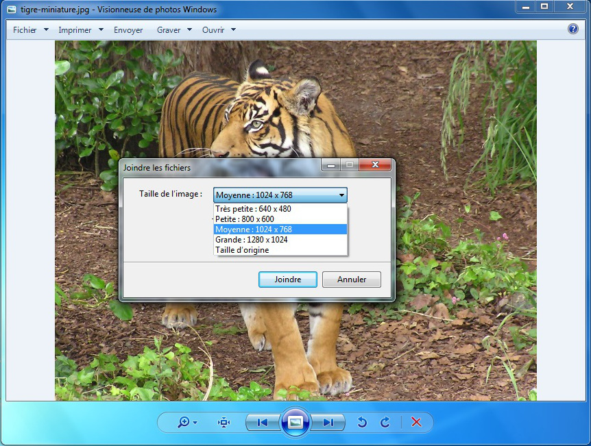The image size is (591, 446).
Task: Expand the Fichier dropdown arrow
Action: [x=47, y=29]
